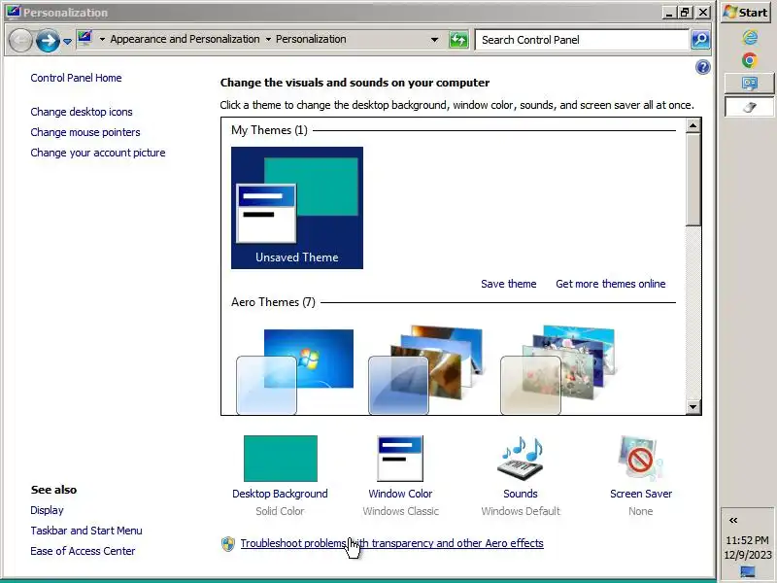The width and height of the screenshot is (777, 583).
Task: Click Get more themes online link
Action: [x=611, y=284]
